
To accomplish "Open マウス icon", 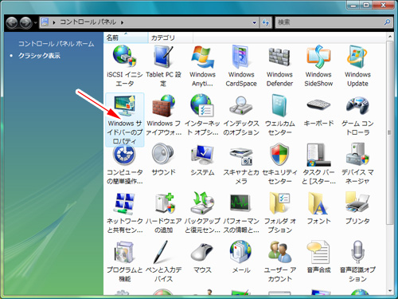I will [202, 252].
